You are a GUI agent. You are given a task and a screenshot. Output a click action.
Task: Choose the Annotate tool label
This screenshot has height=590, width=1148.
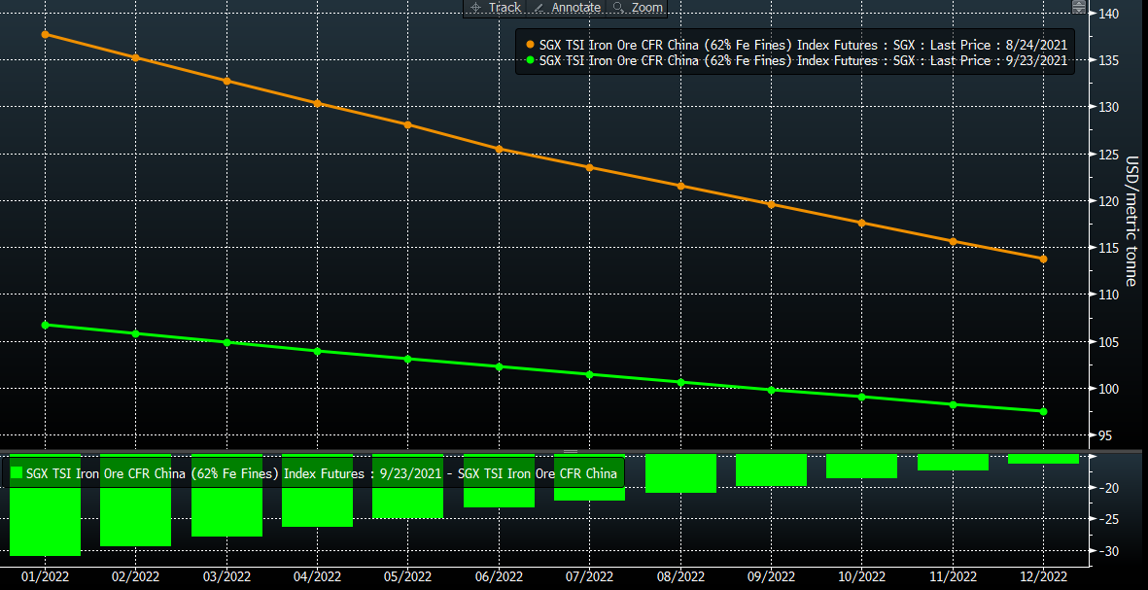576,8
